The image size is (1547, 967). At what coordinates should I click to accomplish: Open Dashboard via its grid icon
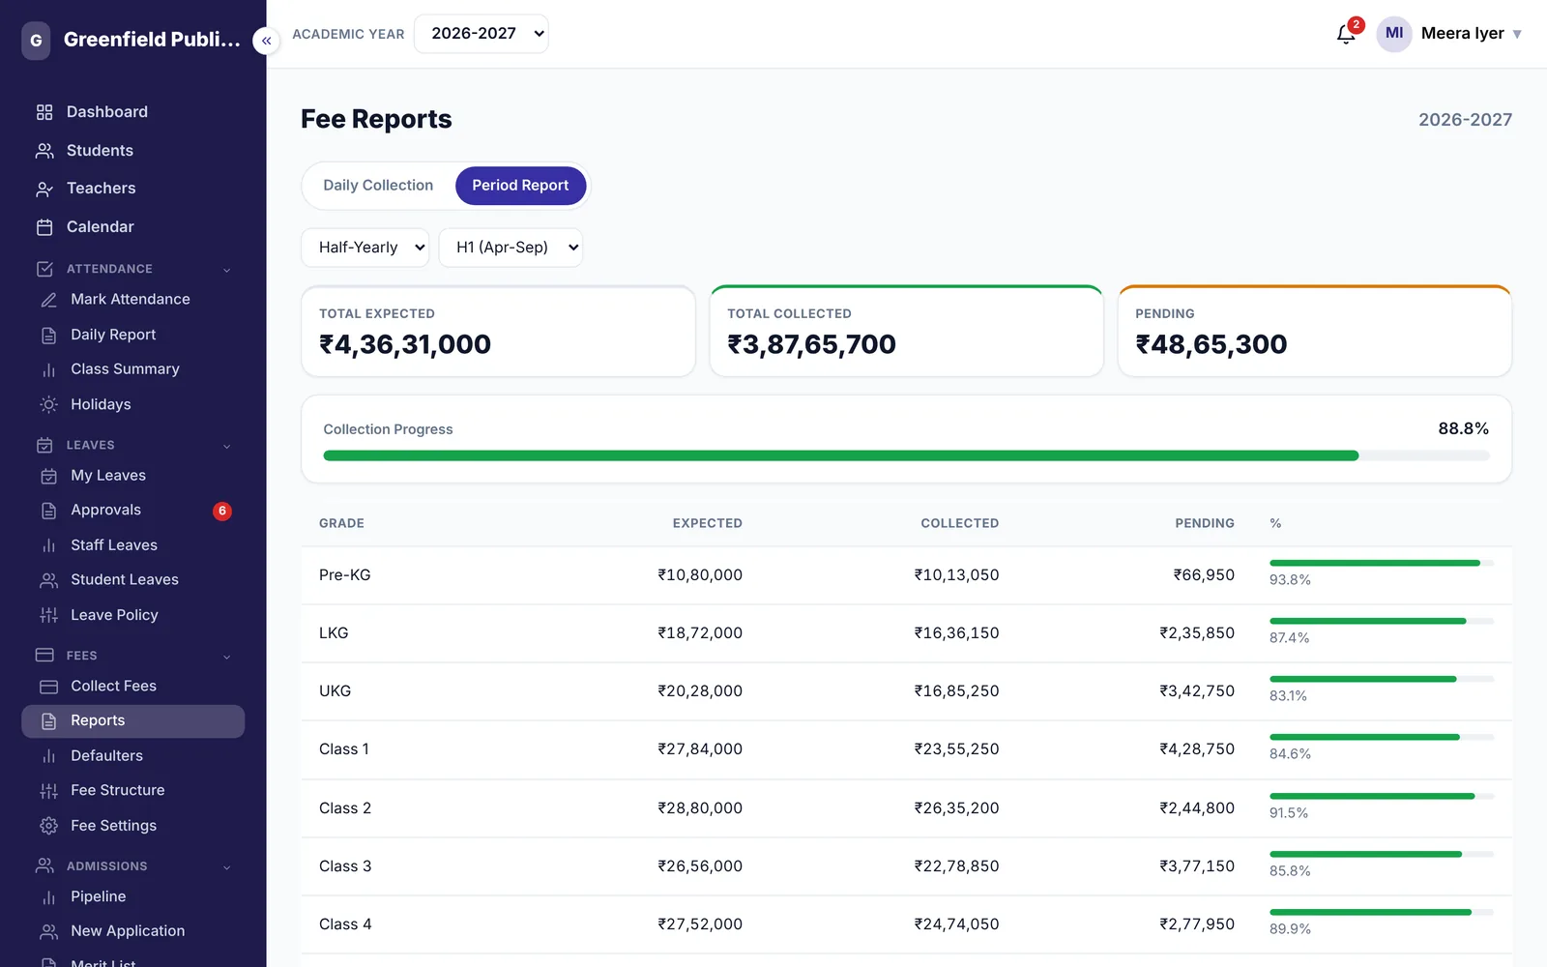[x=44, y=112]
